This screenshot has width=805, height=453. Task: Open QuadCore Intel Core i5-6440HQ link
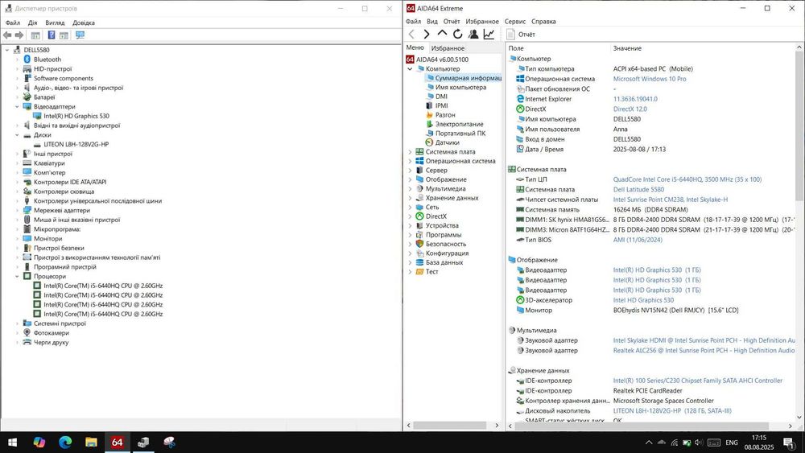(687, 179)
